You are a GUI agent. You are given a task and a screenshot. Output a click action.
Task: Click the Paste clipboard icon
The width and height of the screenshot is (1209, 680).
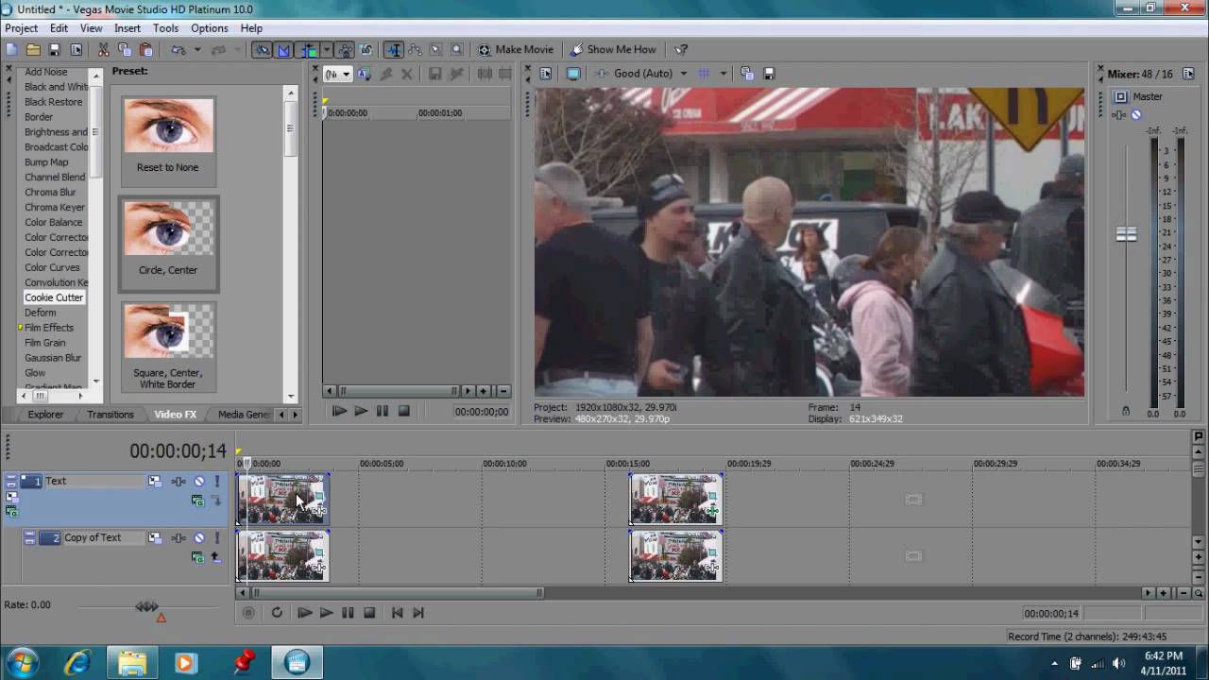(146, 49)
